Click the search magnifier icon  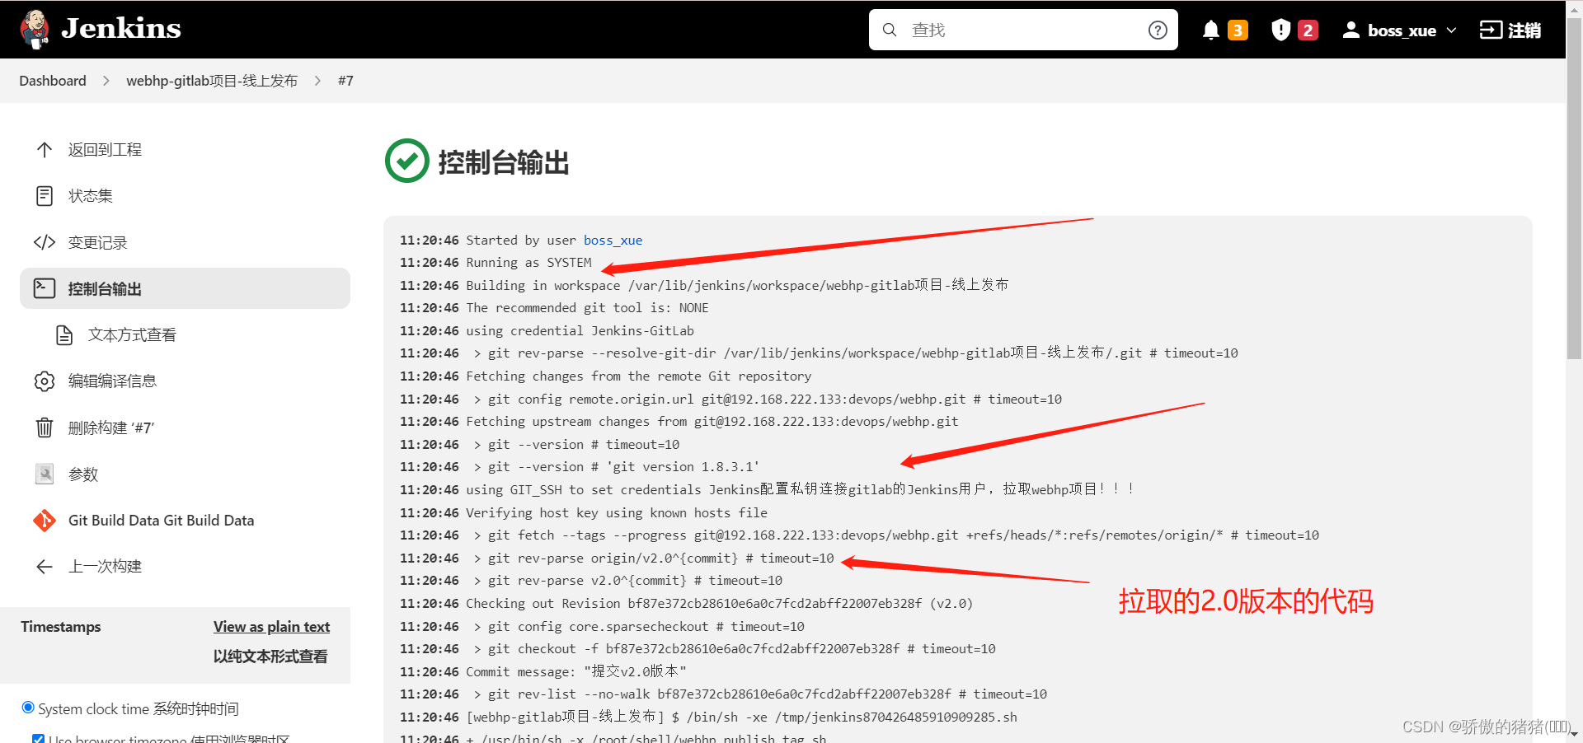[x=890, y=30]
